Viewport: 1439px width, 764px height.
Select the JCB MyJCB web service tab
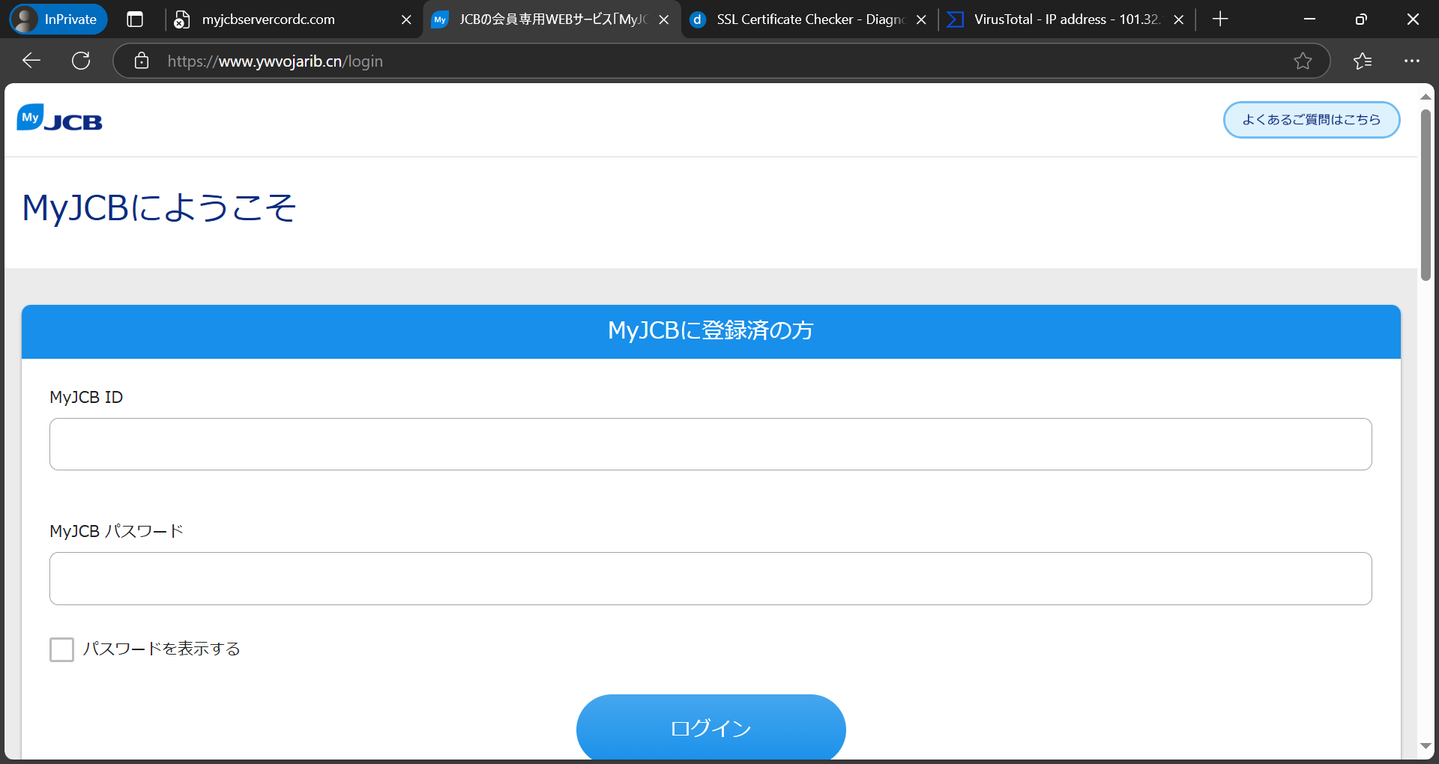[552, 19]
